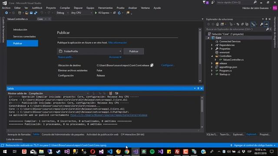The width and height of the screenshot is (278, 156).
Task: Switch to the ValuesController.cs tab
Action: pos(17,19)
